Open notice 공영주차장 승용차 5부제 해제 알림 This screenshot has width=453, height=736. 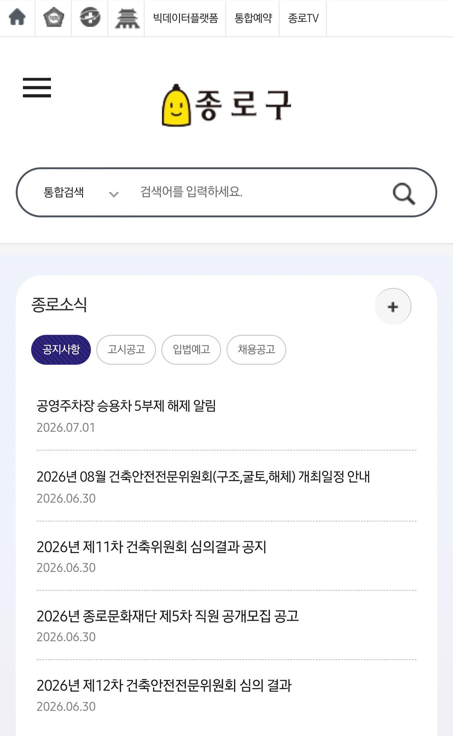pyautogui.click(x=126, y=406)
